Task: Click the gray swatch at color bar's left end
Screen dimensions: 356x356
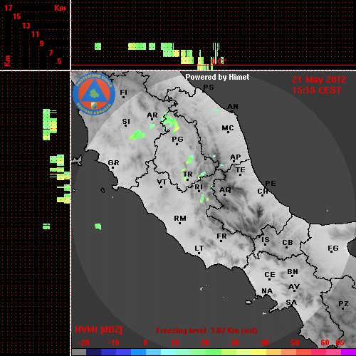Action: point(79,352)
